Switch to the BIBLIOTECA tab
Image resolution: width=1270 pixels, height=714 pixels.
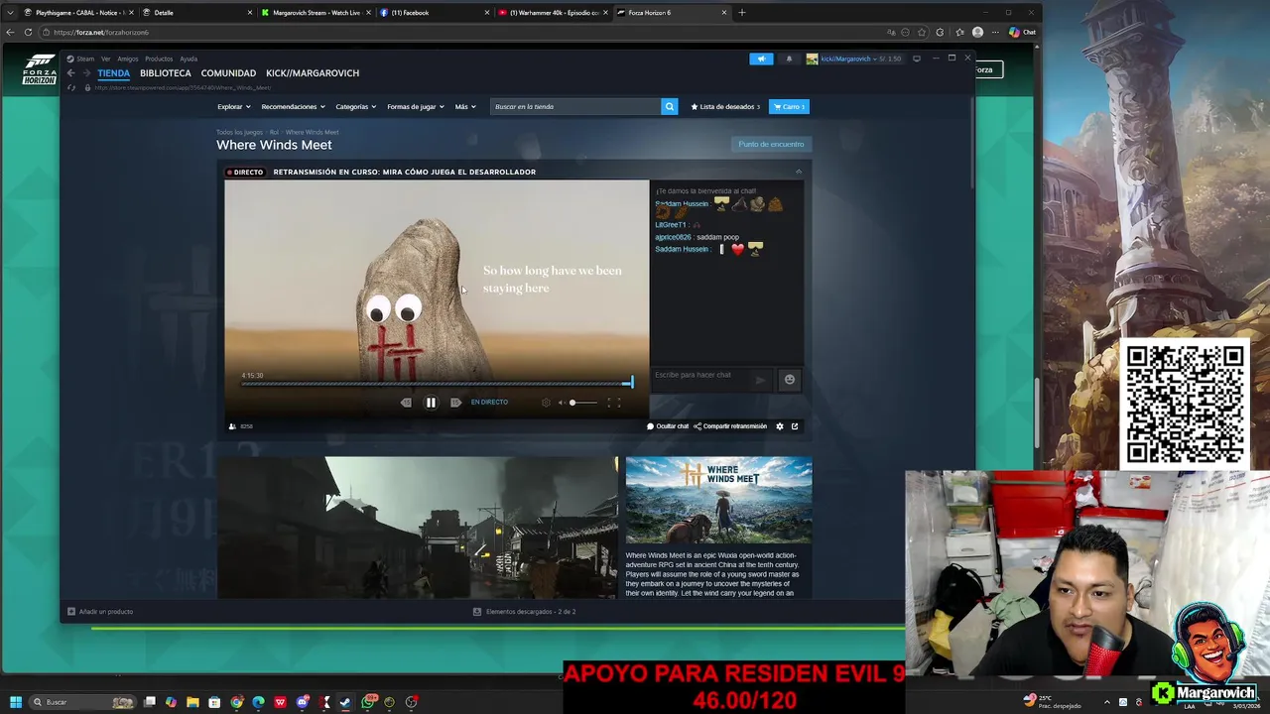(x=166, y=73)
